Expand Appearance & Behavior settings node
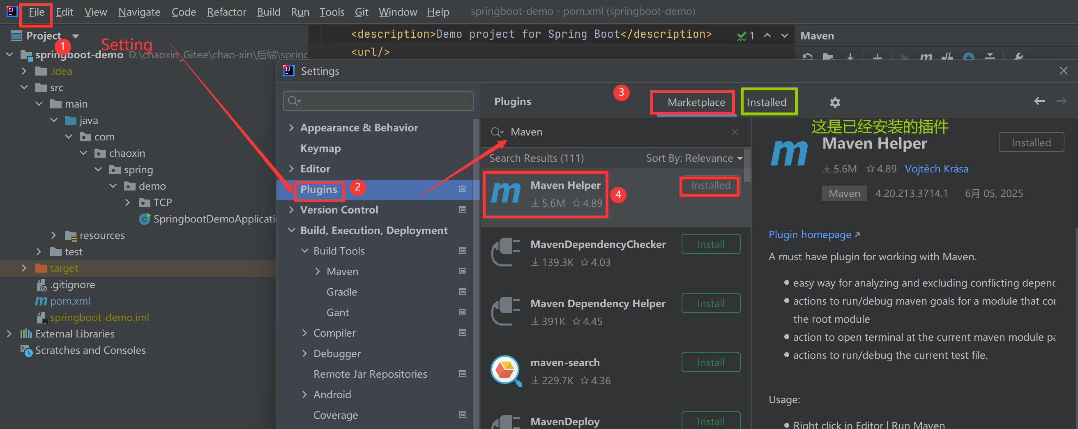The width and height of the screenshot is (1078, 429). tap(292, 128)
